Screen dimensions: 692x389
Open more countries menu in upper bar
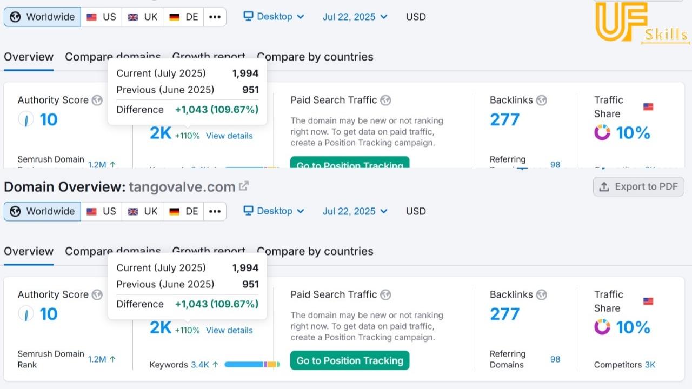[x=215, y=17]
